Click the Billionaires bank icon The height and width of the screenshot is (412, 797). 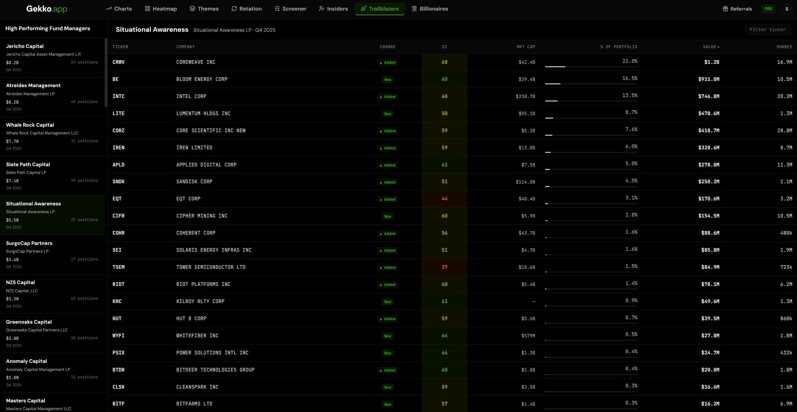click(414, 9)
